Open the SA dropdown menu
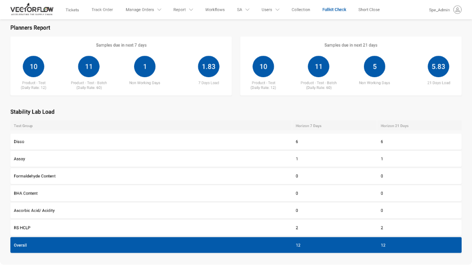 point(243,10)
